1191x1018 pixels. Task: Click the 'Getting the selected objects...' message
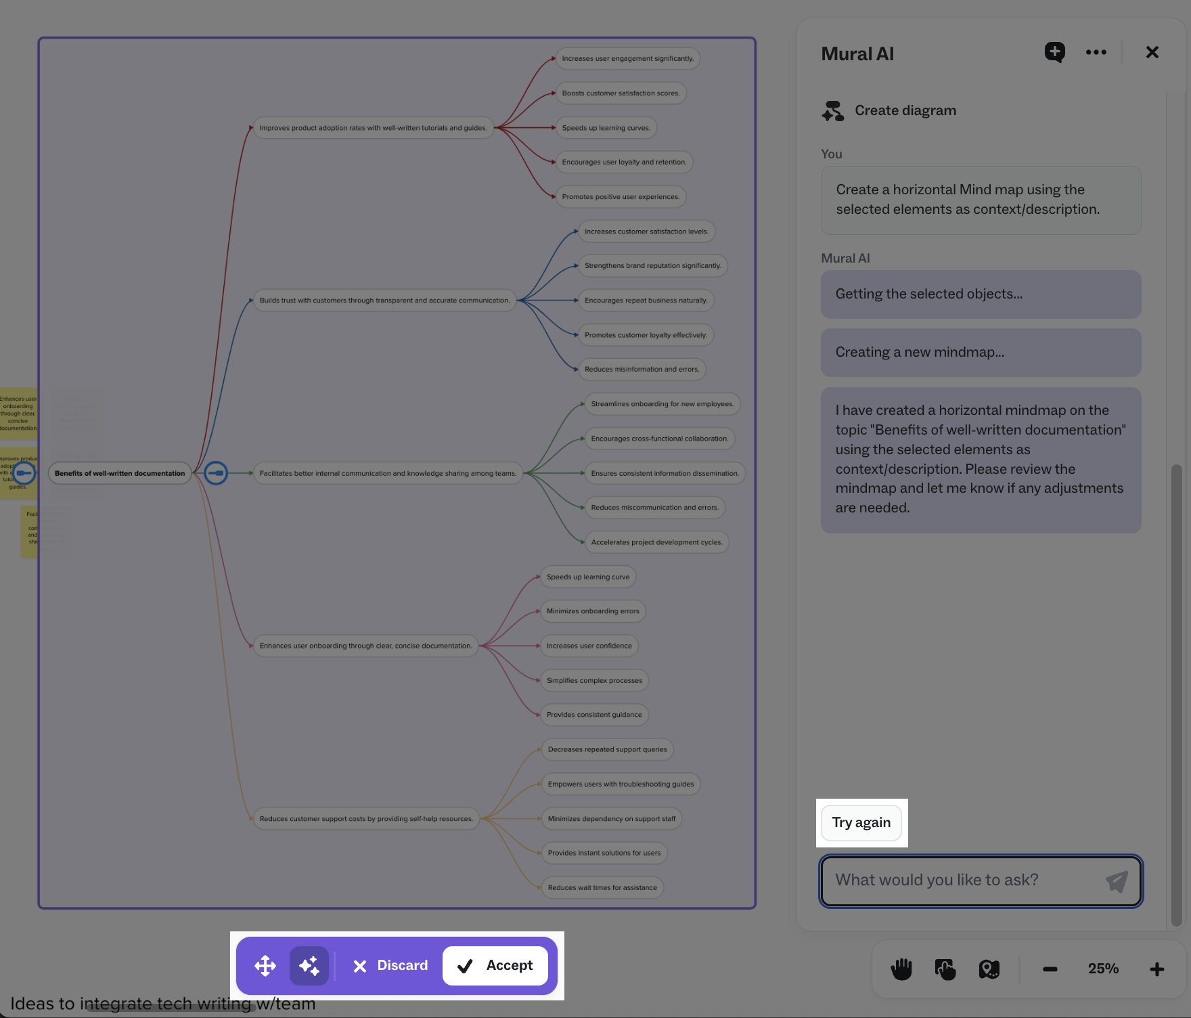coord(981,294)
